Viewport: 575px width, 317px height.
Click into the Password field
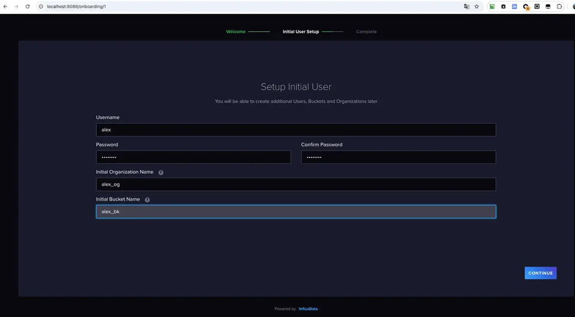(x=193, y=157)
